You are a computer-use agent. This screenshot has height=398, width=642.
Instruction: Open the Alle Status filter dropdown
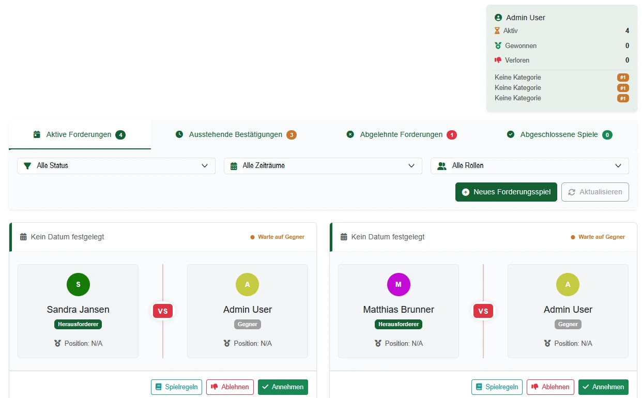pos(116,166)
